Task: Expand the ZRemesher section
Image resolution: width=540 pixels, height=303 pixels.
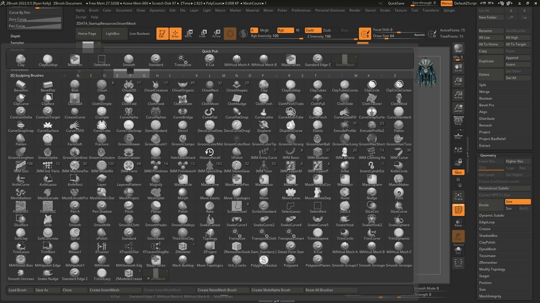Action: (488, 263)
